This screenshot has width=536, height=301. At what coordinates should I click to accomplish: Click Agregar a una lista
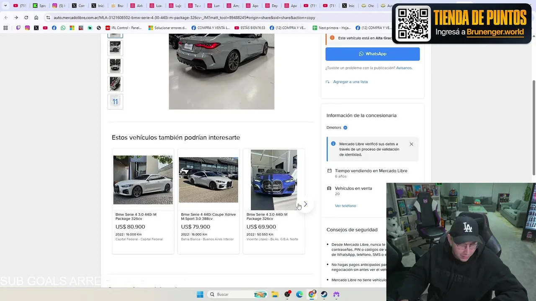coord(350,82)
